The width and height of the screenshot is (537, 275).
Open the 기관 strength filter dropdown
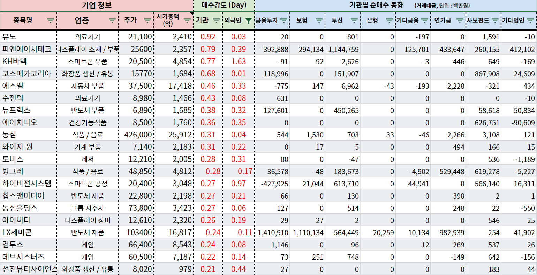pyautogui.click(x=217, y=21)
